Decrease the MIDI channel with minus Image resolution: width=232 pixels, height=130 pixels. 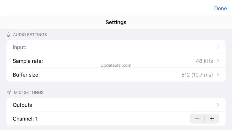(197, 119)
